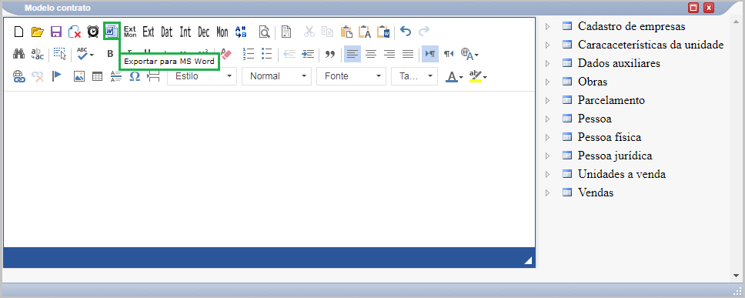This screenshot has width=745, height=298.
Task: Click the Dat toolbar icon
Action: [x=167, y=32]
